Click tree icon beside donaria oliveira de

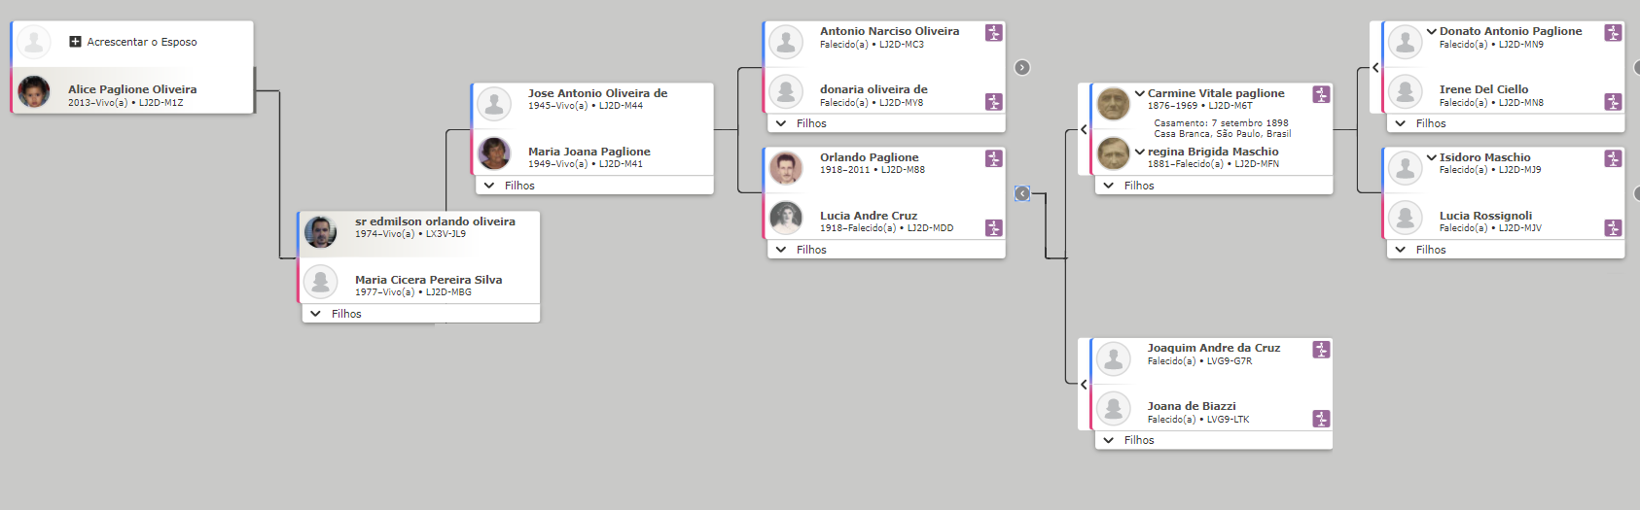[x=993, y=101]
